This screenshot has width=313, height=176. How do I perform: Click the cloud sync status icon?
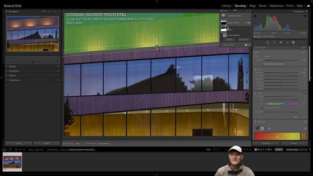[309, 6]
